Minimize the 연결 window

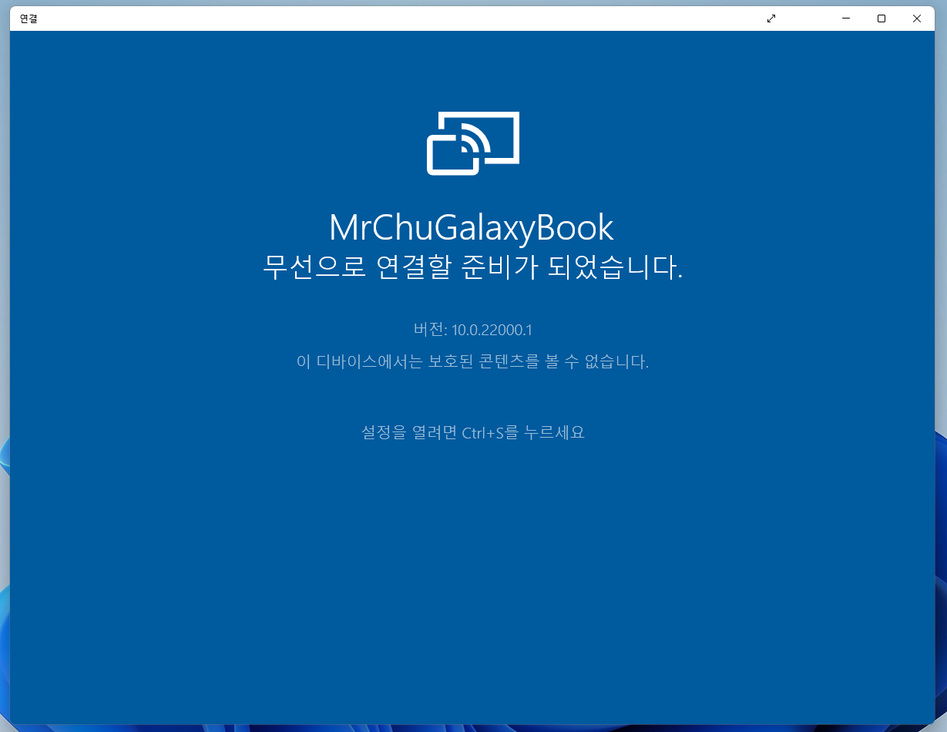click(846, 18)
